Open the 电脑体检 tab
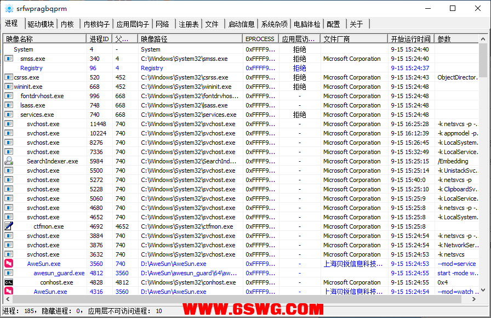The image size is (491, 318). point(307,24)
